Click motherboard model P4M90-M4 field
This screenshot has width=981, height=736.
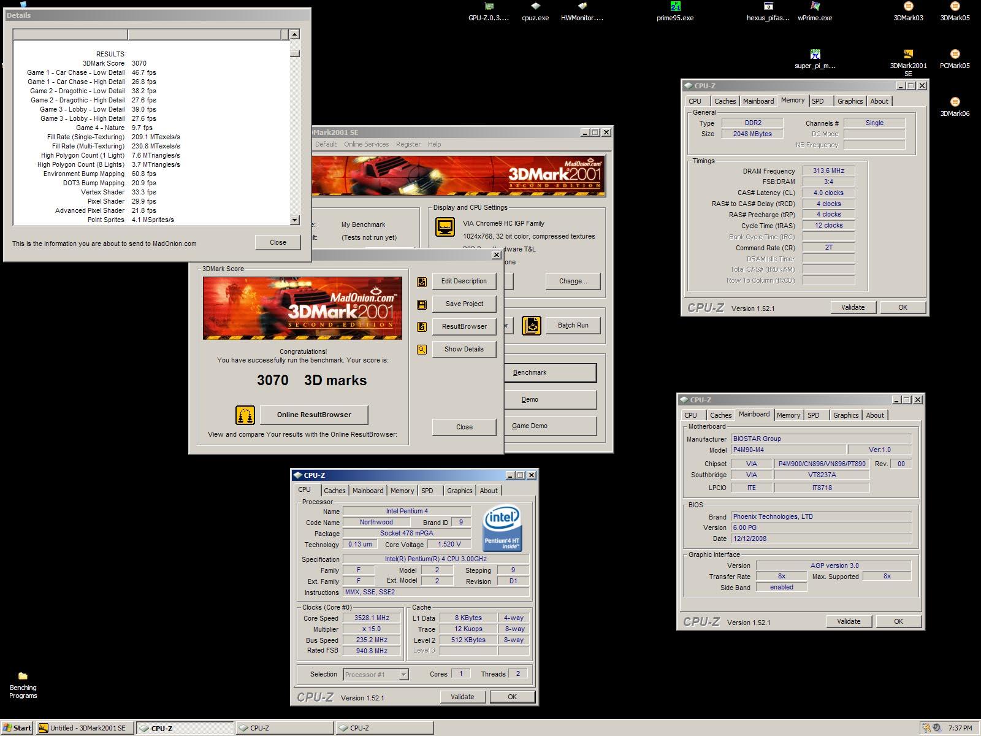coord(788,450)
